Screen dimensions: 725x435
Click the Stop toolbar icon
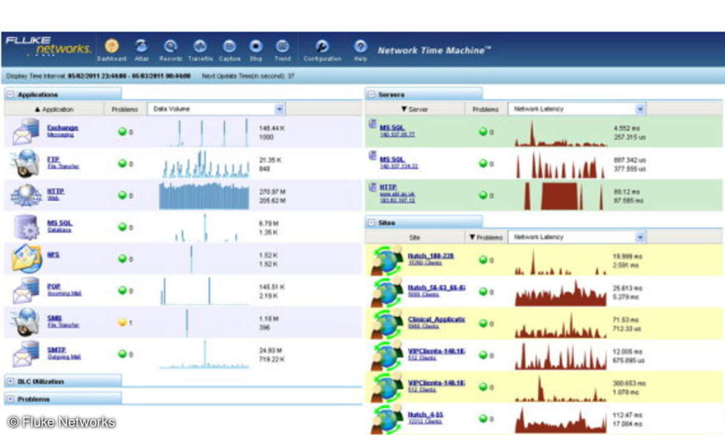(x=256, y=46)
